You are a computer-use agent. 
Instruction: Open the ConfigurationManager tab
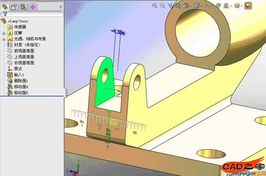pos(23,6)
